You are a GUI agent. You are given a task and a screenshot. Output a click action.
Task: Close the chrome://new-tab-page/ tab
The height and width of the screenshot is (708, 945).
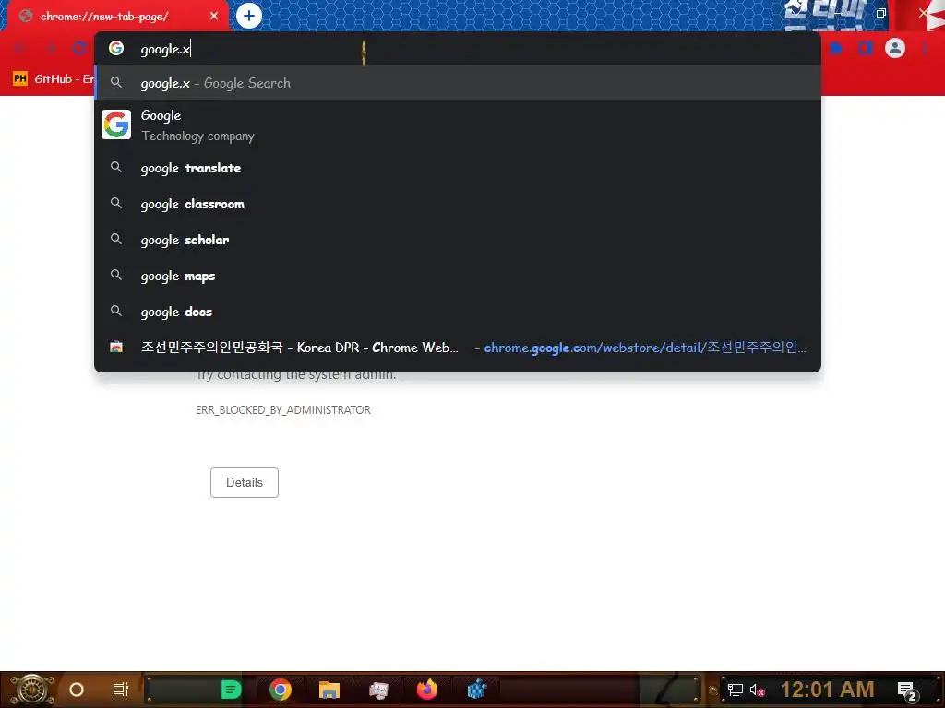pyautogui.click(x=214, y=16)
